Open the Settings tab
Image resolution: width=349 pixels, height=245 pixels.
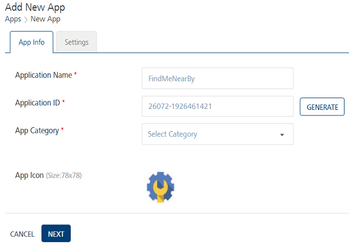[x=76, y=42]
